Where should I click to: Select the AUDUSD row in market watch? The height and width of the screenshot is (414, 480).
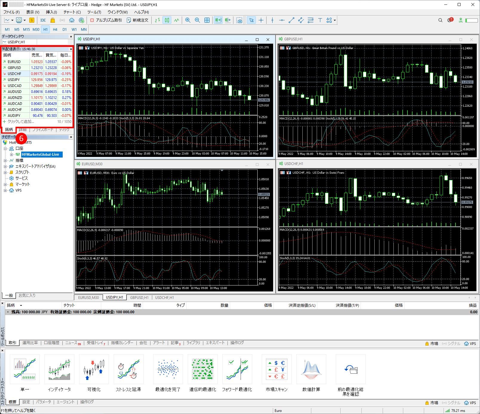coord(15,92)
